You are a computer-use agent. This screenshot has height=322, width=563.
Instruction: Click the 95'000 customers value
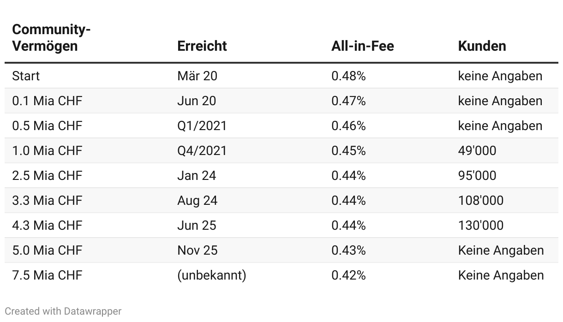[477, 176]
